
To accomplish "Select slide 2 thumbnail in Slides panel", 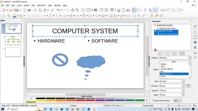I will coord(13,40).
